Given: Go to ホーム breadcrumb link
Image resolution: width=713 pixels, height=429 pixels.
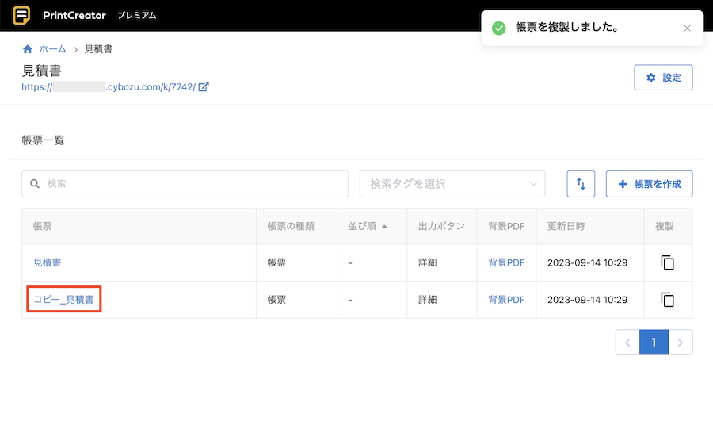Looking at the screenshot, I should 52,49.
